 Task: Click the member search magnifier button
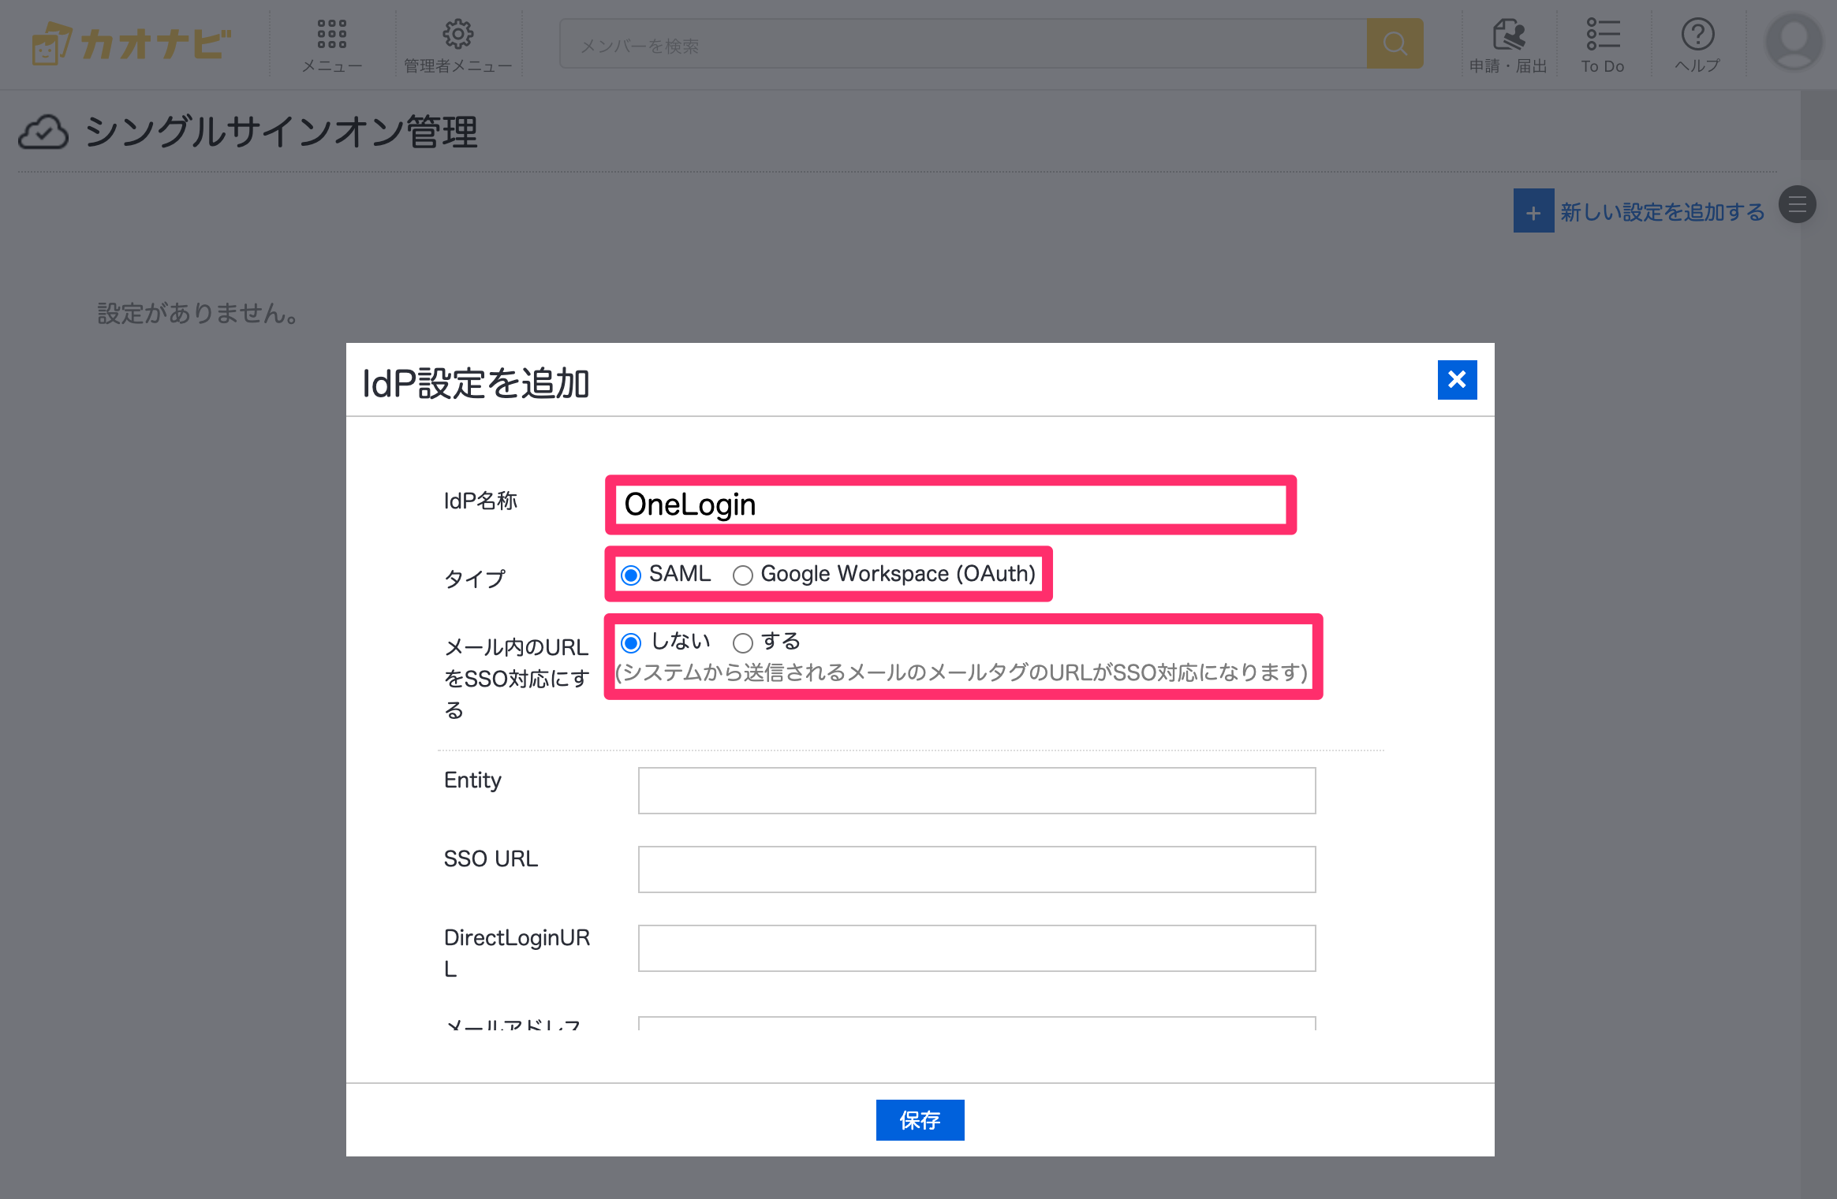tap(1395, 43)
